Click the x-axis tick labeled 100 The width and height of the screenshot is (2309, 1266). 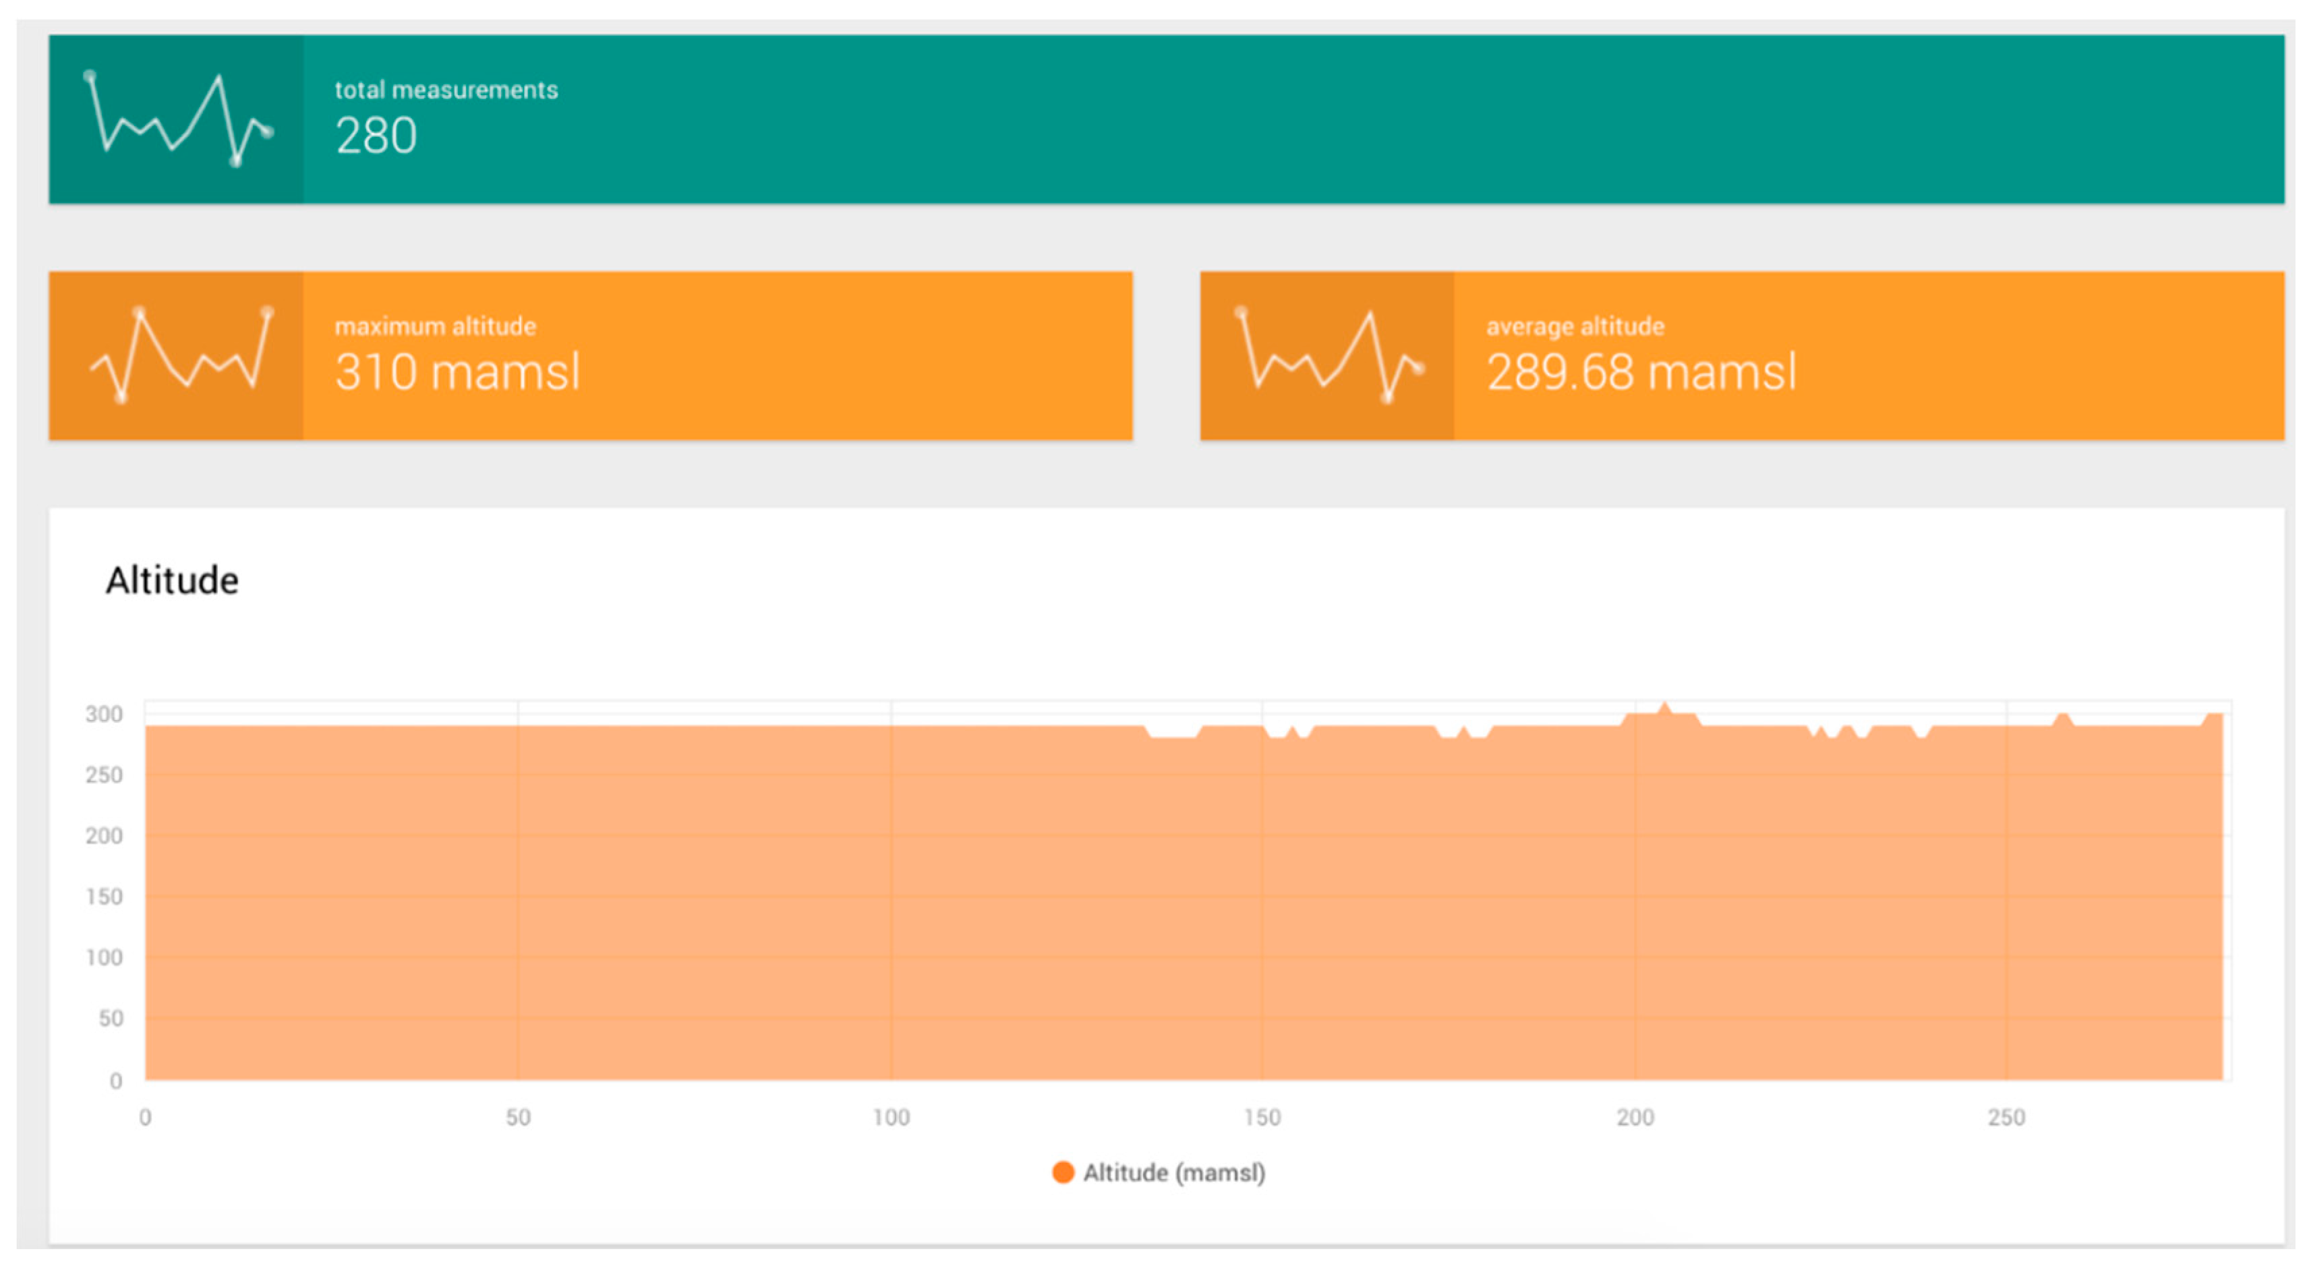click(x=891, y=1117)
